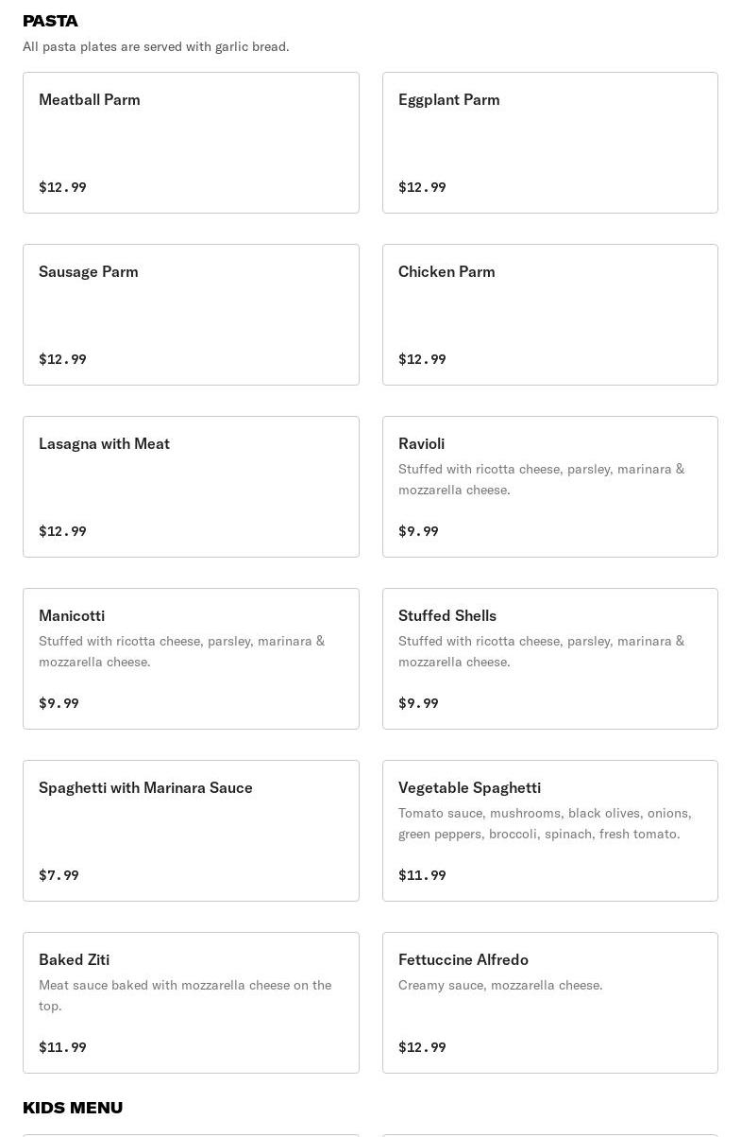
Task: Click the $7.99 price on Spaghetti with Marinara
Action: [59, 875]
